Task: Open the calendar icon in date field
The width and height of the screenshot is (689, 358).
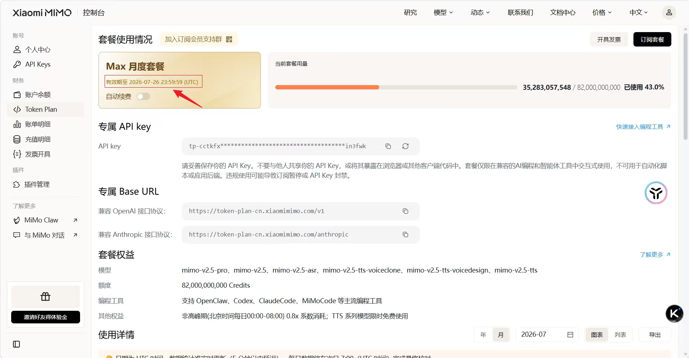Action: pyautogui.click(x=570, y=335)
